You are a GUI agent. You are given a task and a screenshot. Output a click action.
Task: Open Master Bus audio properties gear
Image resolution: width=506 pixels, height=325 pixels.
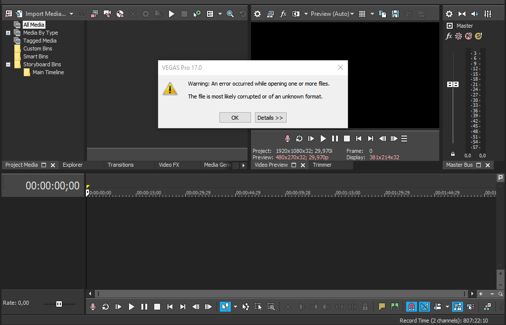point(449,13)
